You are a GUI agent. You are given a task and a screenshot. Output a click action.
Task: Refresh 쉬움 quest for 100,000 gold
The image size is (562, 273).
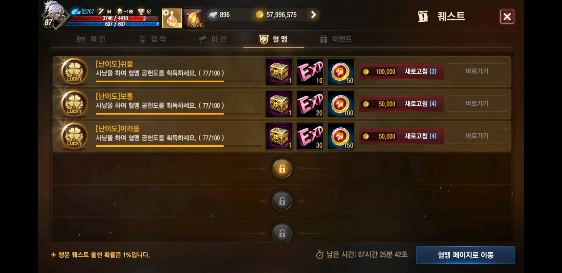(x=401, y=72)
